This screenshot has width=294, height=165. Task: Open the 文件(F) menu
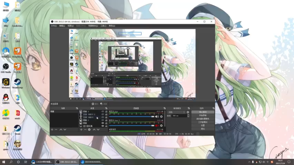(54, 26)
